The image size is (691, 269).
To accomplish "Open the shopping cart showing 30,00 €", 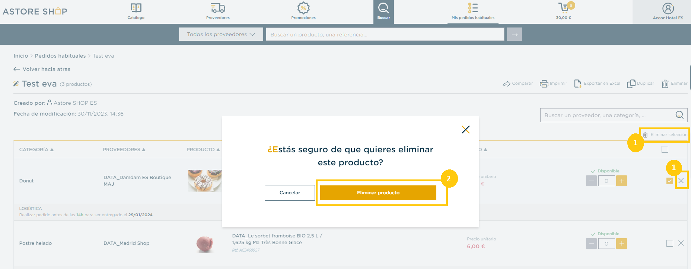I will tap(564, 11).
